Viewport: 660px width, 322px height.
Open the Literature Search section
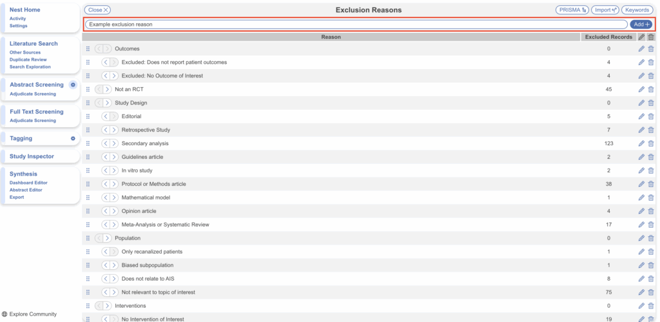(x=34, y=44)
